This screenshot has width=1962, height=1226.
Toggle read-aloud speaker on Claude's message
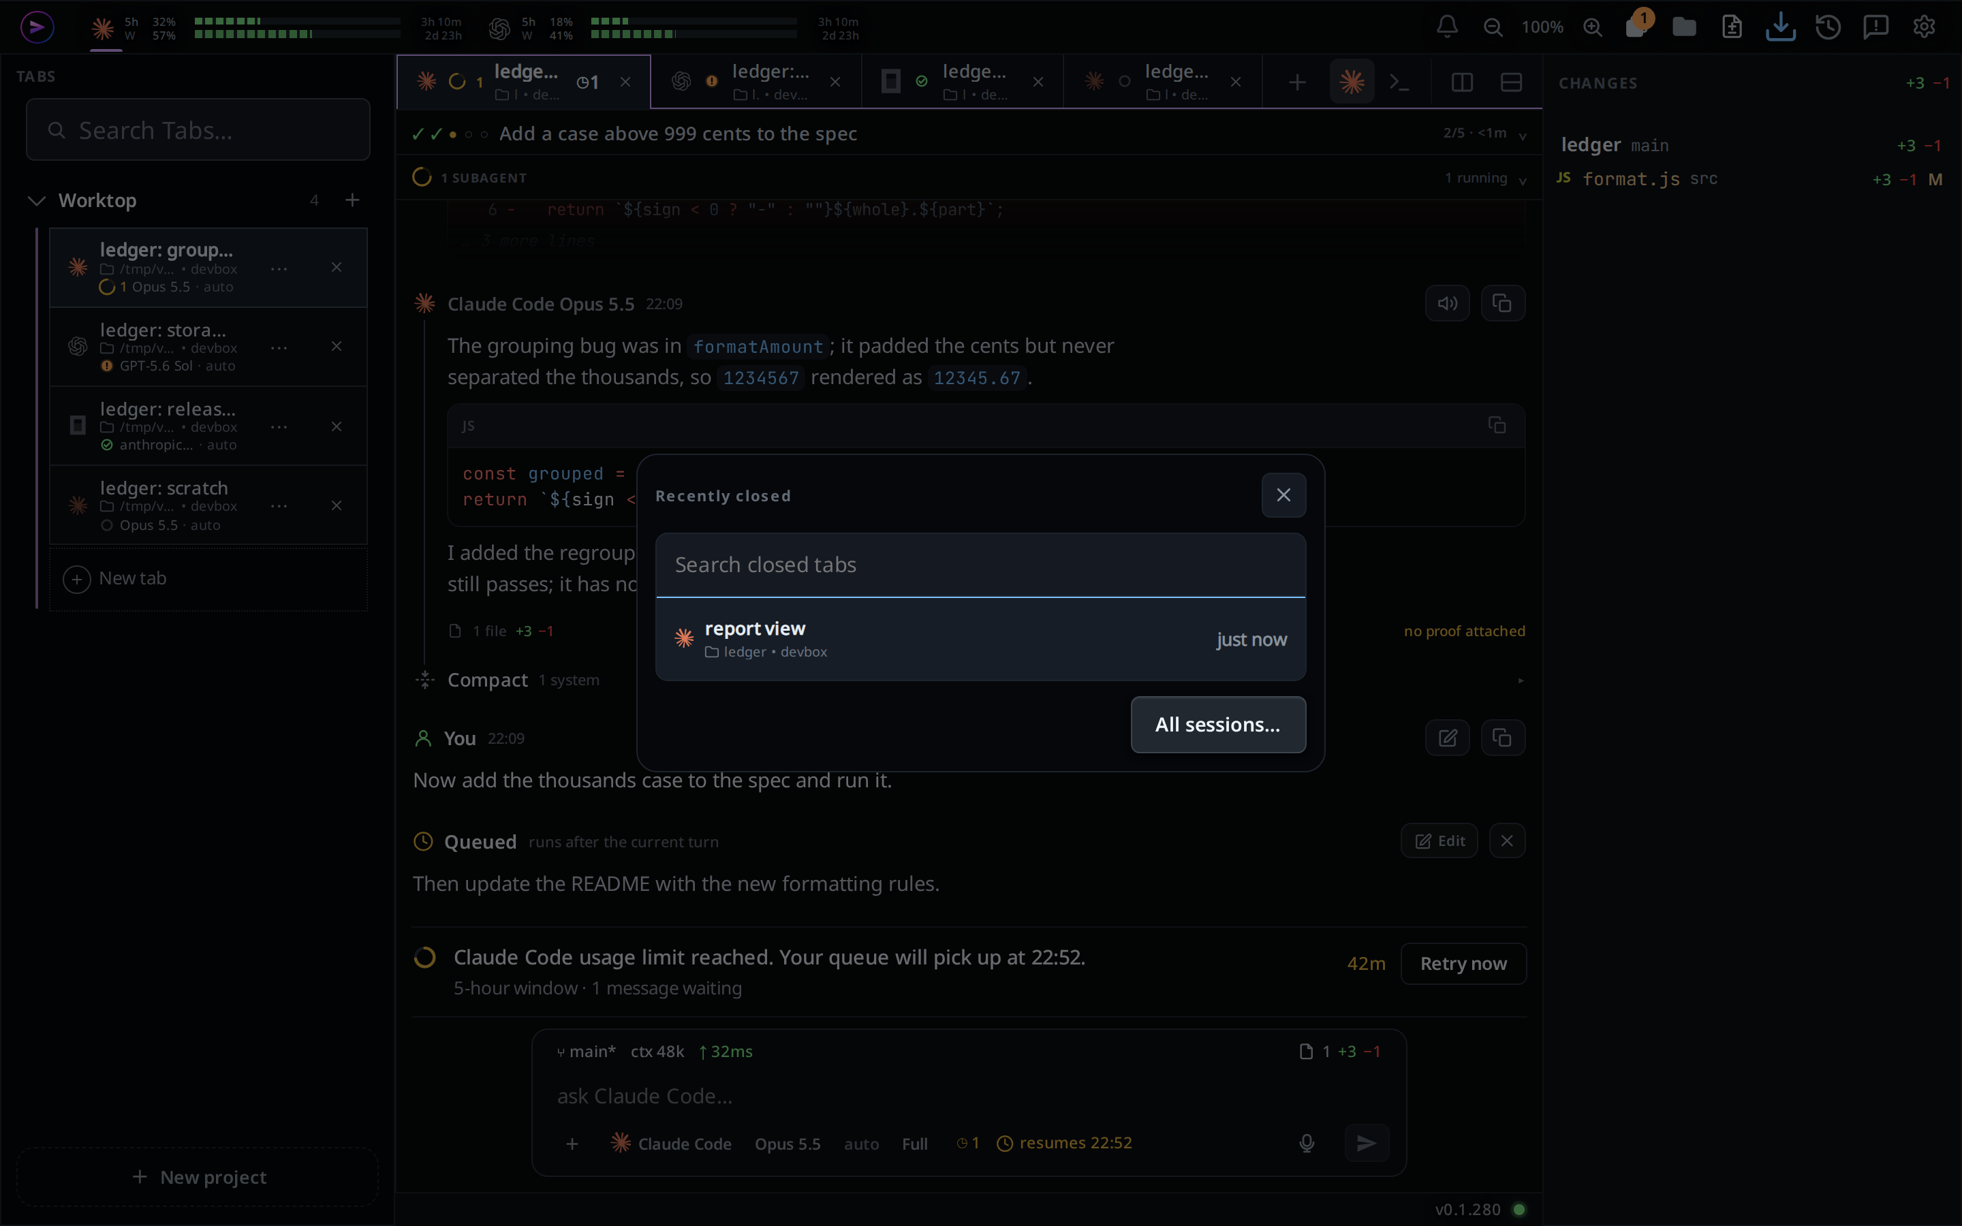[x=1447, y=303]
